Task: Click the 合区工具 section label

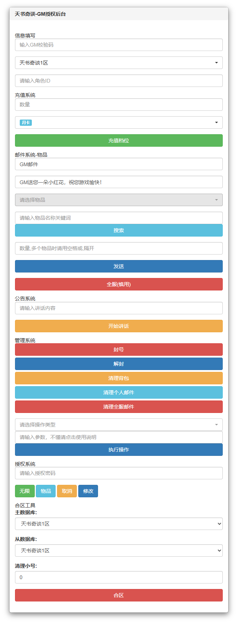Action: [25, 505]
